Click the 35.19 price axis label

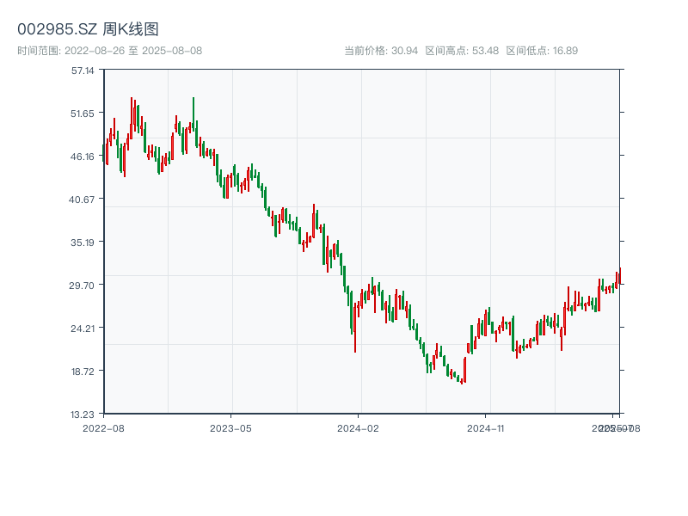tap(83, 242)
